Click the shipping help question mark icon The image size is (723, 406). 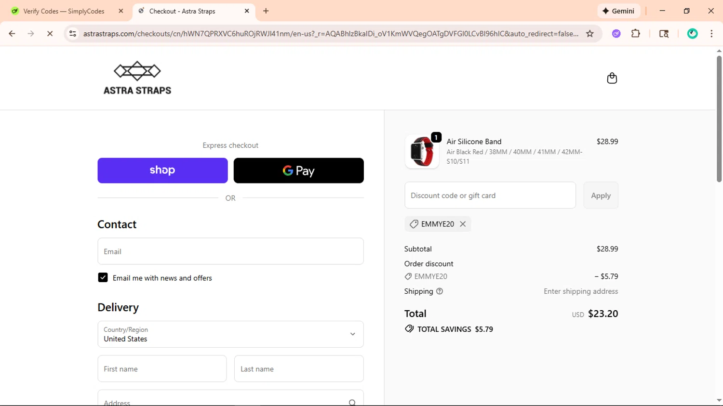(x=440, y=291)
